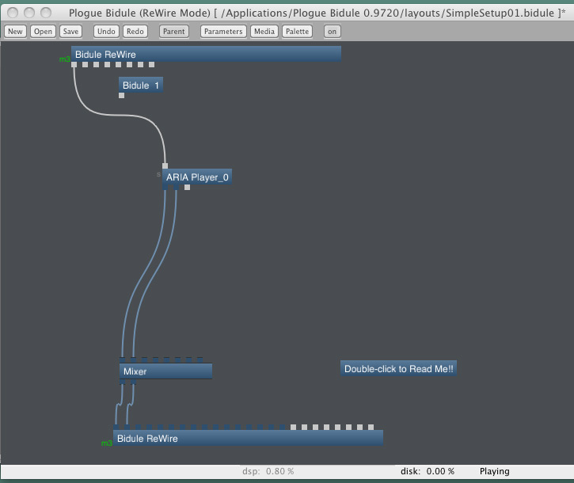The image size is (574, 483).
Task: Select the Mixer node
Action: click(x=165, y=371)
